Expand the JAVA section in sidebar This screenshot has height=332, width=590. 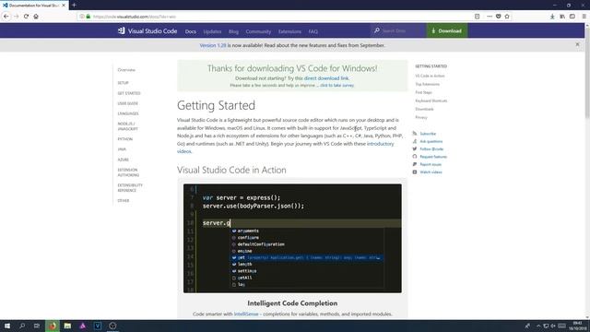122,149
